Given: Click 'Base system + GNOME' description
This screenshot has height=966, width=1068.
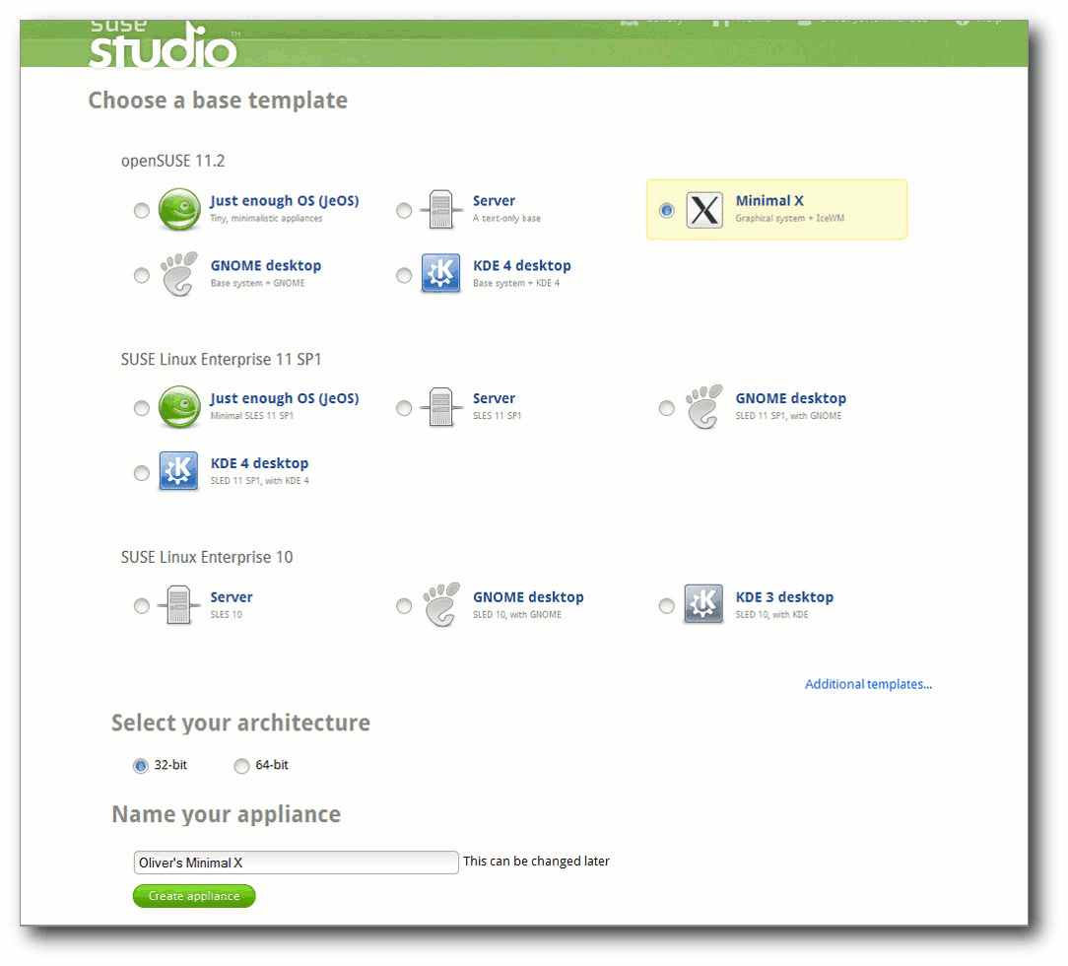Looking at the screenshot, I should (x=257, y=283).
